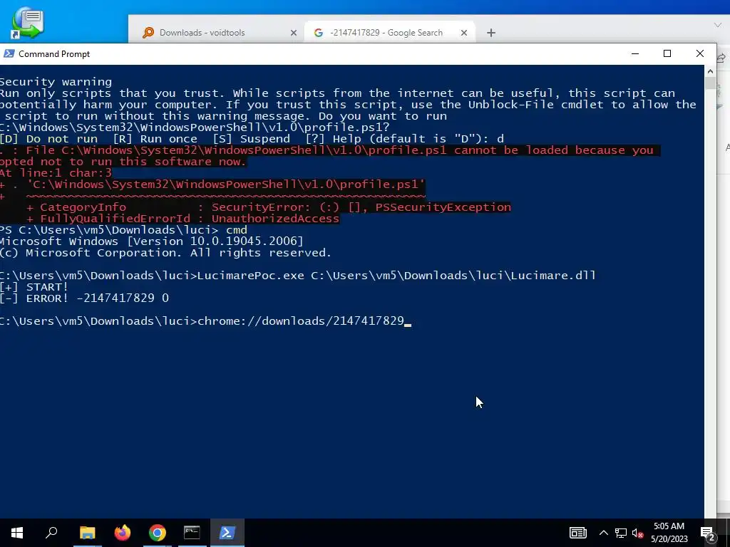Click the muted volume tray icon
Viewport: 730px width, 547px height.
[638, 533]
